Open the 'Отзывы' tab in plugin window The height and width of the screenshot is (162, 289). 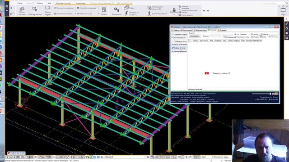222,30
